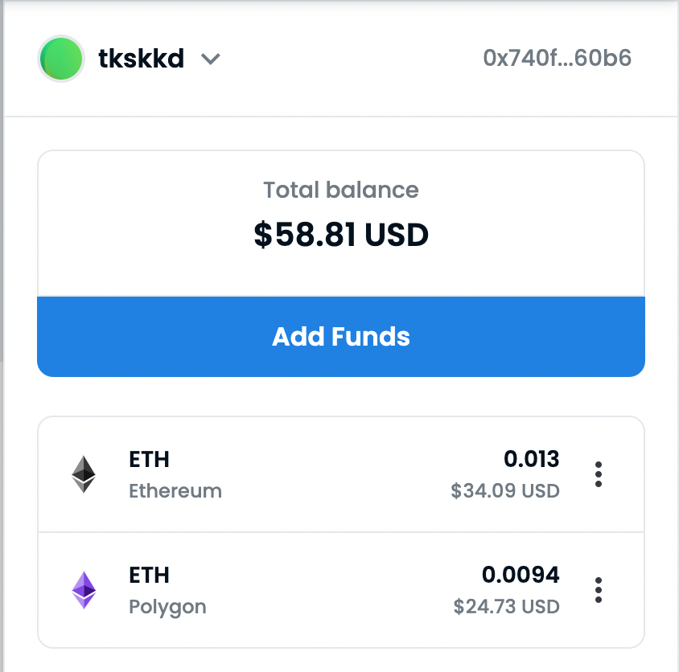Click the green account avatar circle

(x=61, y=59)
